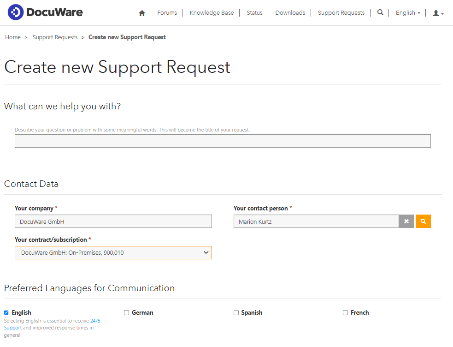This screenshot has height=347, width=453.
Task: Open the user account menu icon
Action: [436, 13]
